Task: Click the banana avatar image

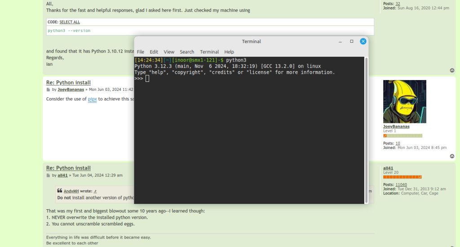Action: click(x=404, y=102)
